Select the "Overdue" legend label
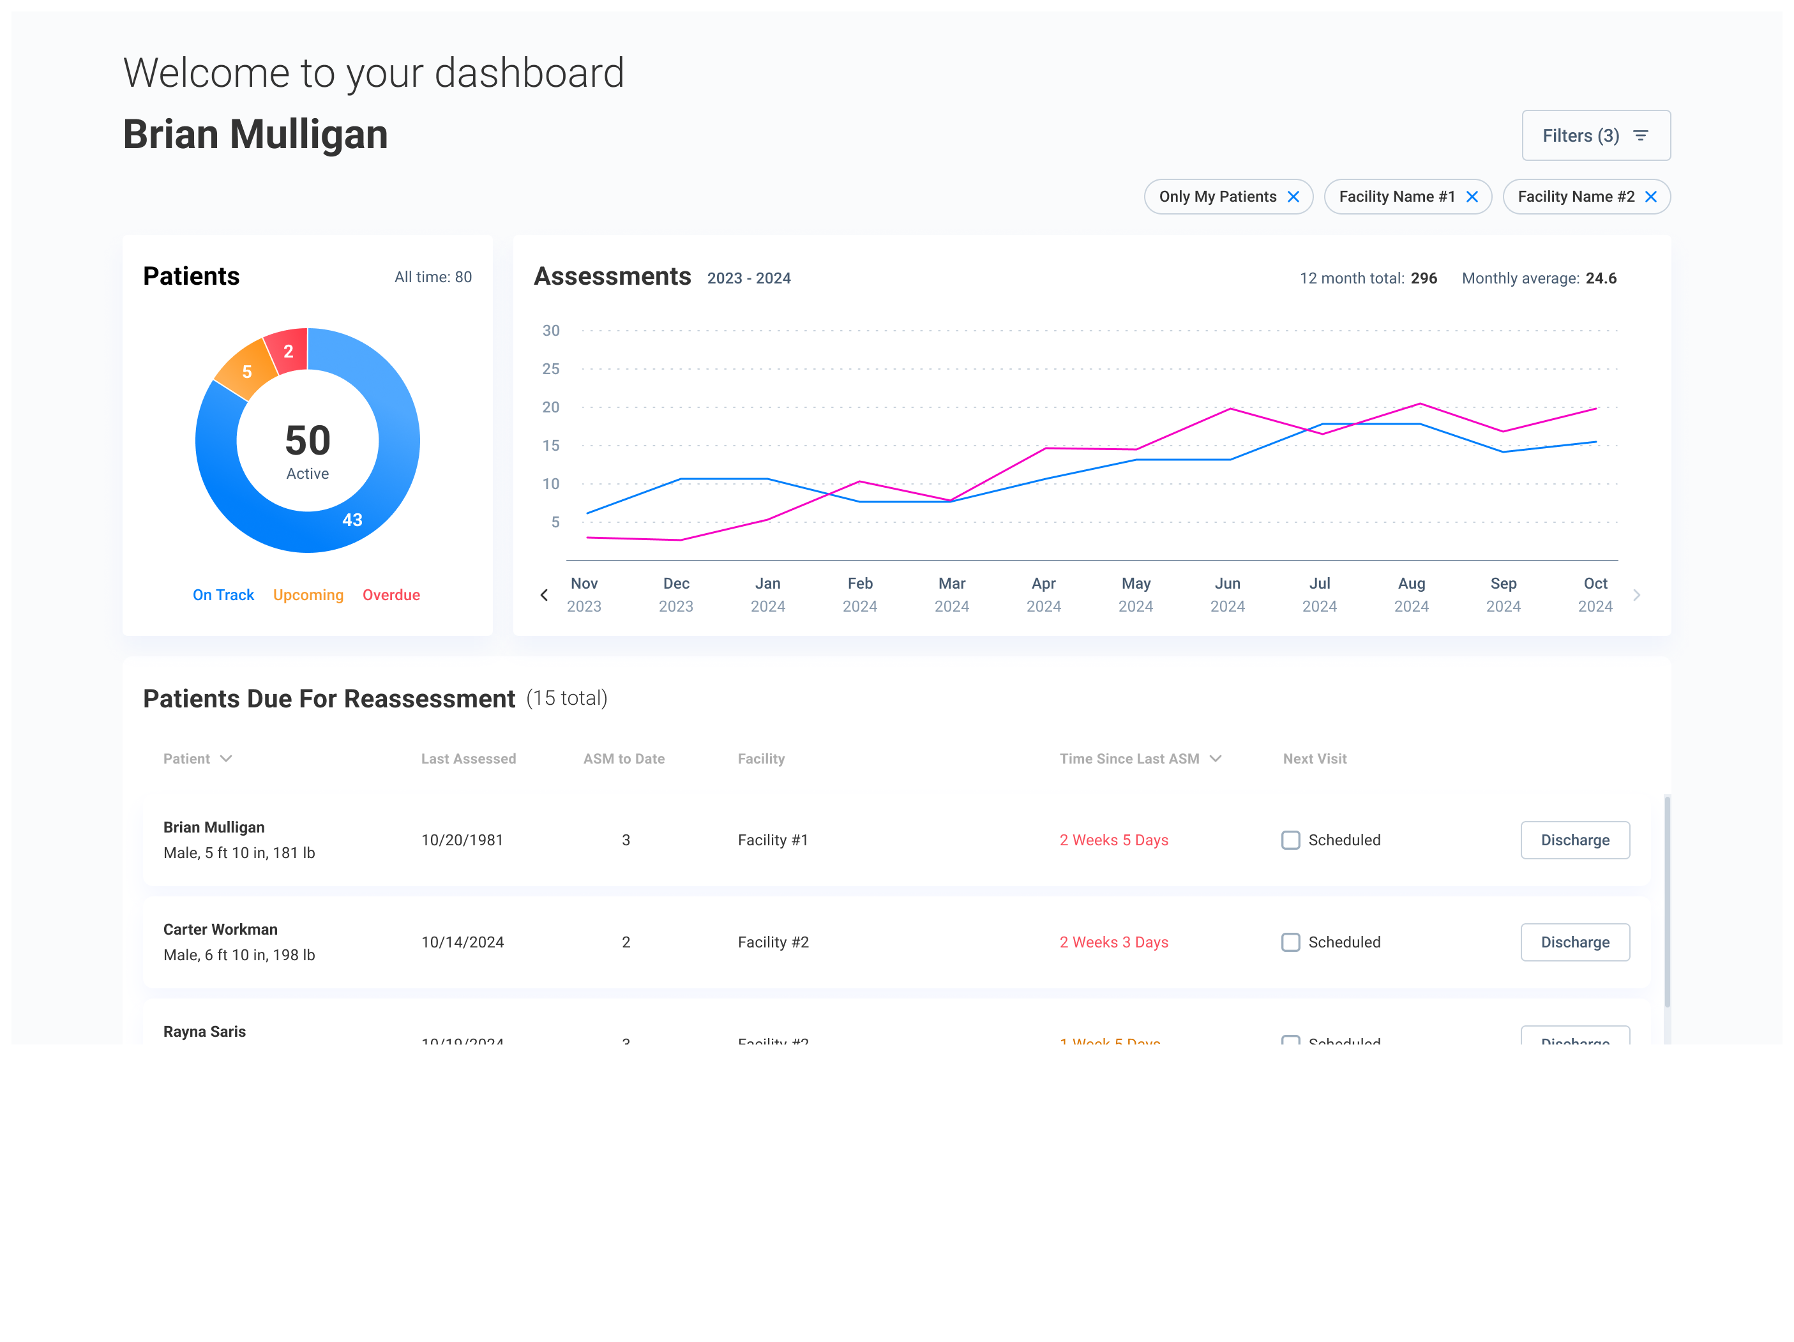The image size is (1794, 1342). pyautogui.click(x=391, y=594)
